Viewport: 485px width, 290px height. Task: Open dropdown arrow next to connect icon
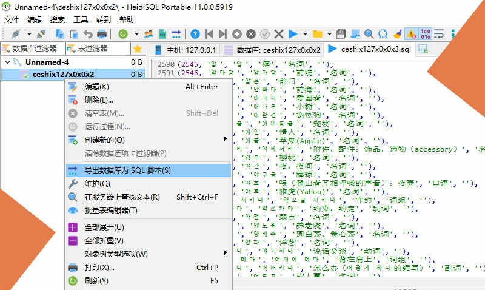29,34
